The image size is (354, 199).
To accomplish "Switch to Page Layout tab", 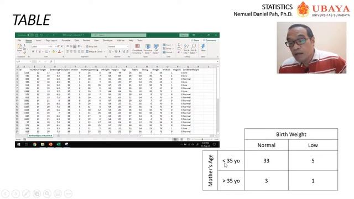I will 51,40.
